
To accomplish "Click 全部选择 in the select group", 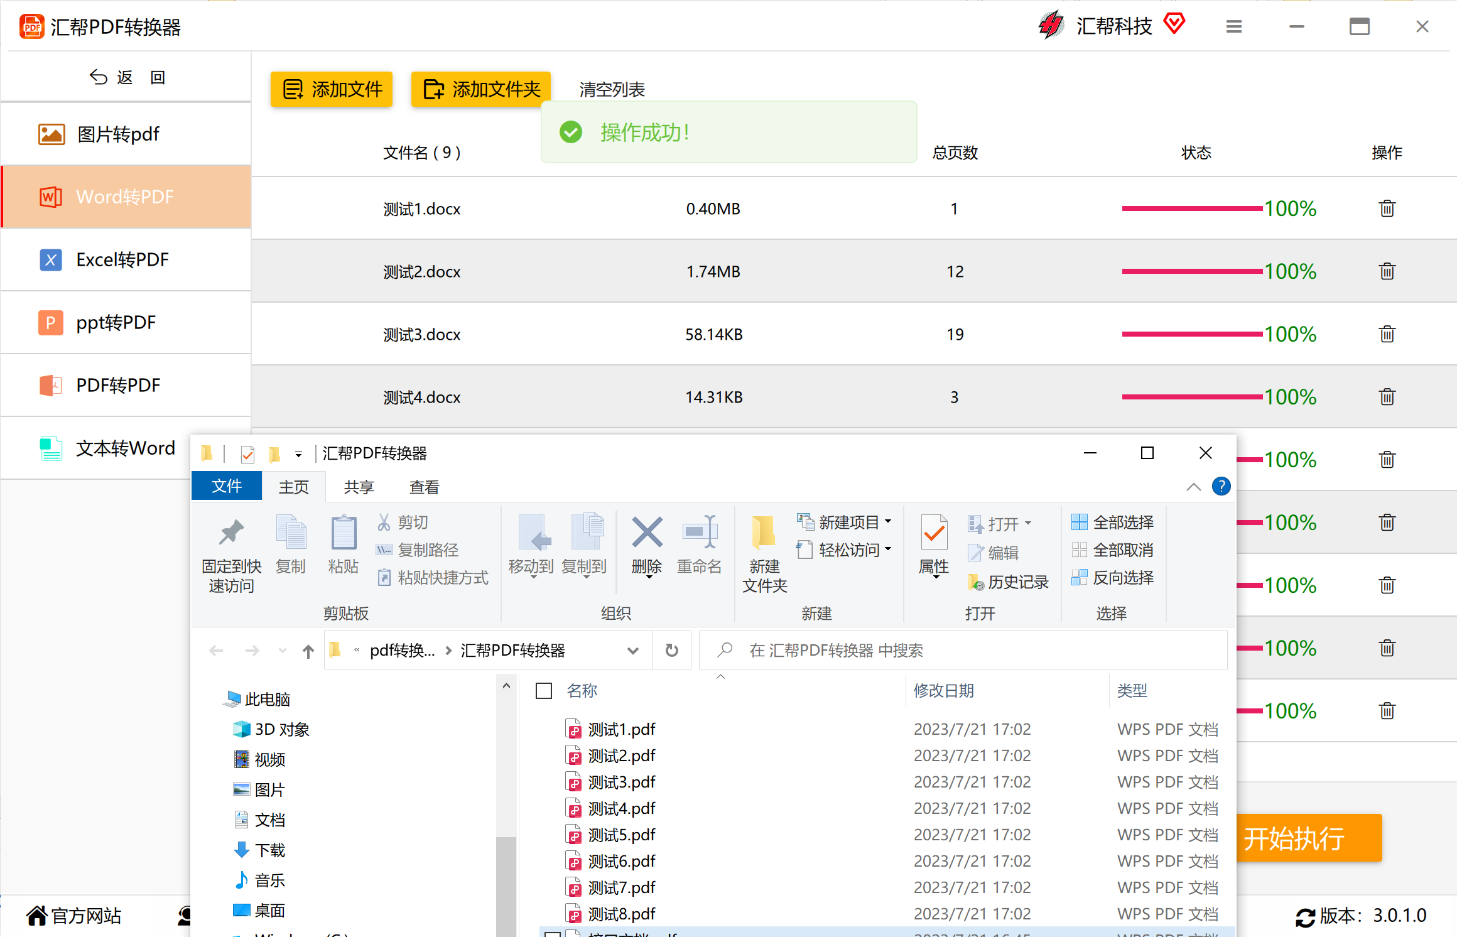I will pos(1113,523).
